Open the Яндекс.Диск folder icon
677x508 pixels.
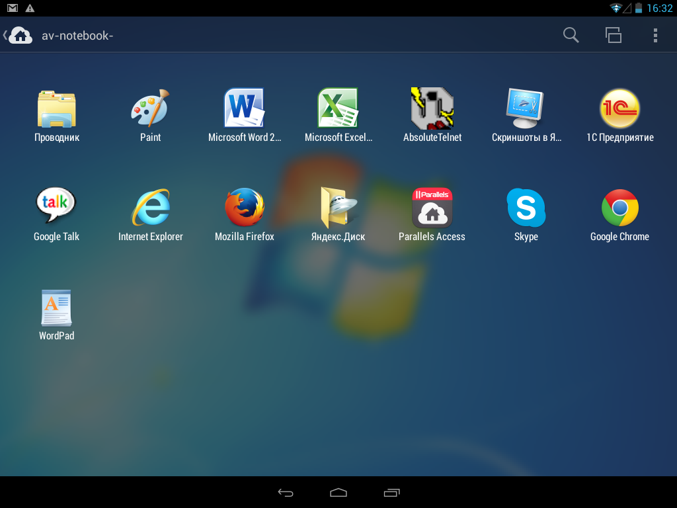point(338,207)
